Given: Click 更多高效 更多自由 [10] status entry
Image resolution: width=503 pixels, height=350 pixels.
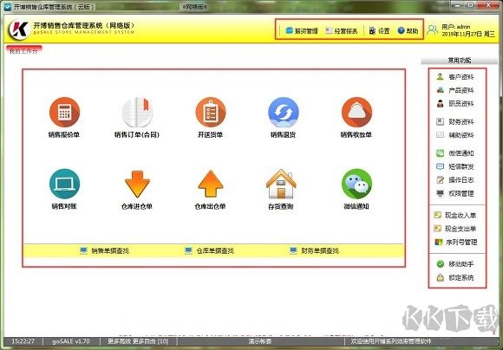Looking at the screenshot, I should [x=138, y=341].
